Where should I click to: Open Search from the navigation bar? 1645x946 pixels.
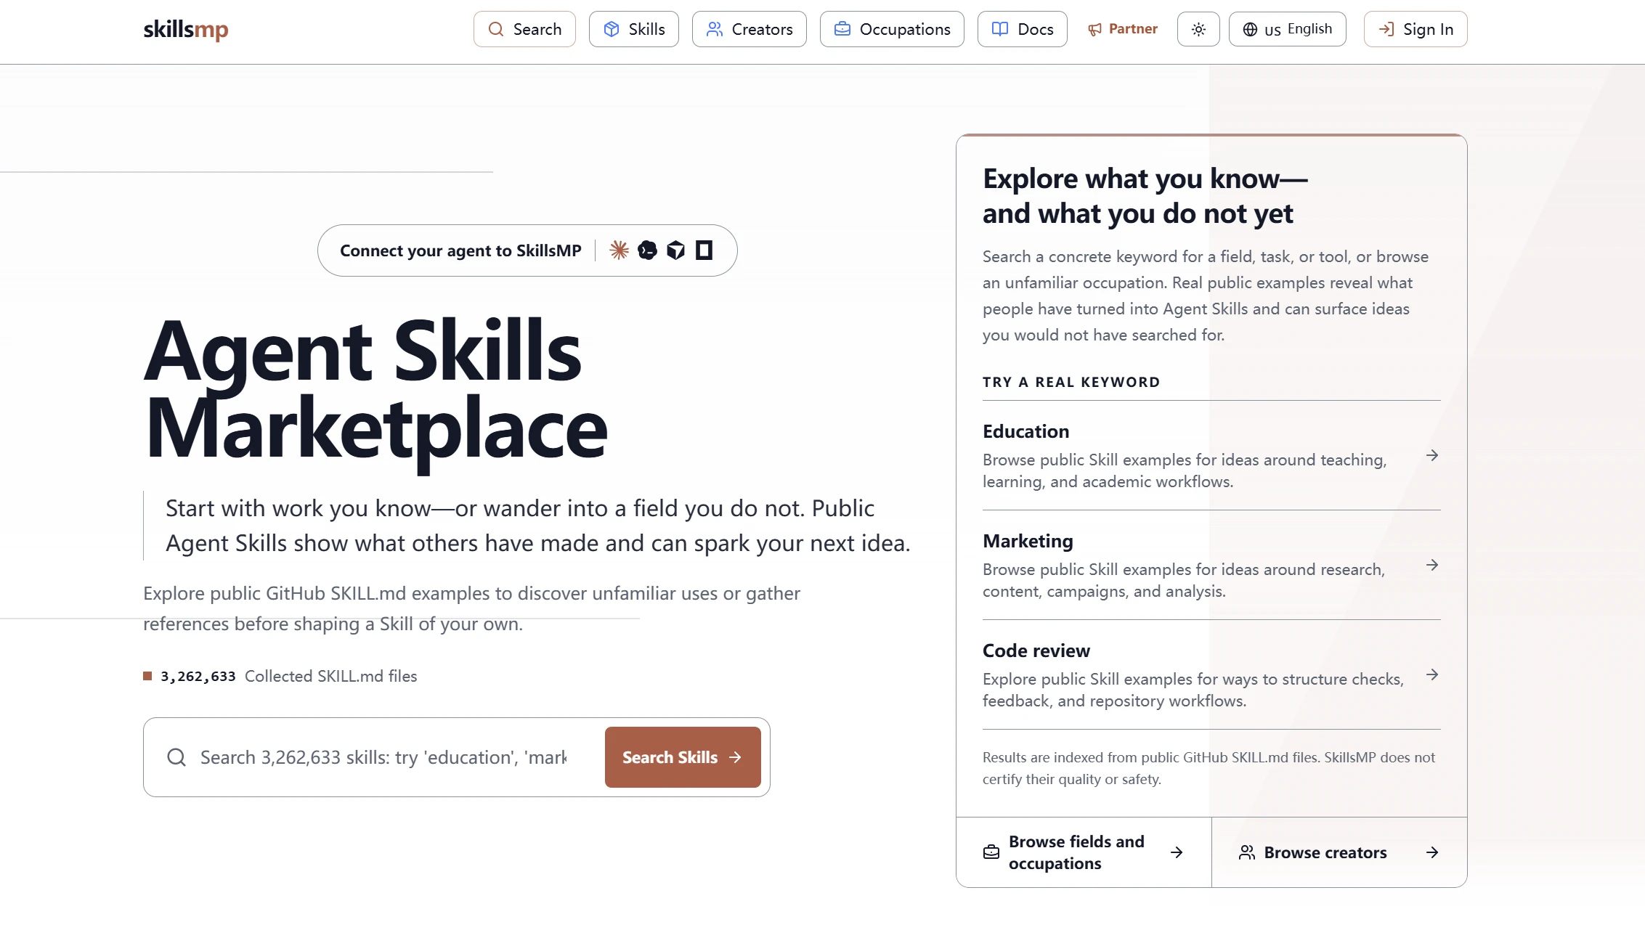tap(524, 29)
